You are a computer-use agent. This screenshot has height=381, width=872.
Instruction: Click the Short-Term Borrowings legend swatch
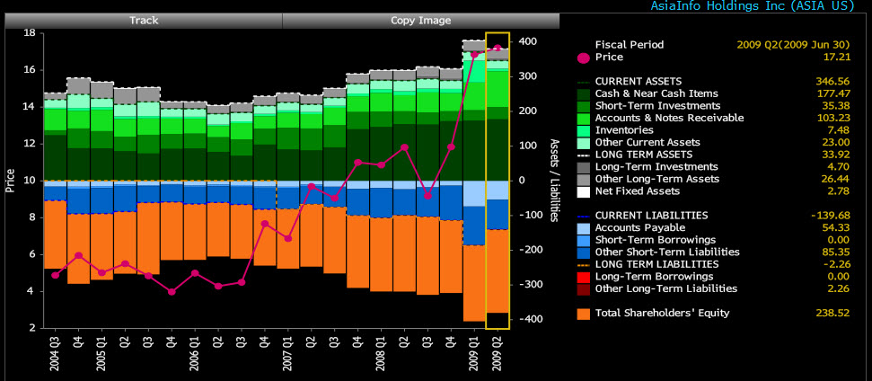click(x=584, y=240)
